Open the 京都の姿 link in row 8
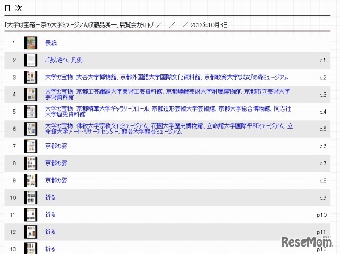 pyautogui.click(x=56, y=163)
